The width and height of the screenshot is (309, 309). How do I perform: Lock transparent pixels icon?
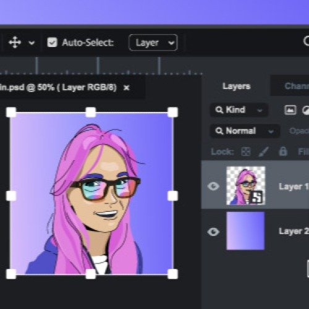pos(246,152)
